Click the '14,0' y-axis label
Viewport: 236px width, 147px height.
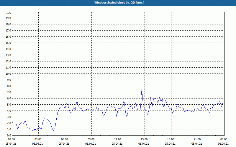(8, 49)
